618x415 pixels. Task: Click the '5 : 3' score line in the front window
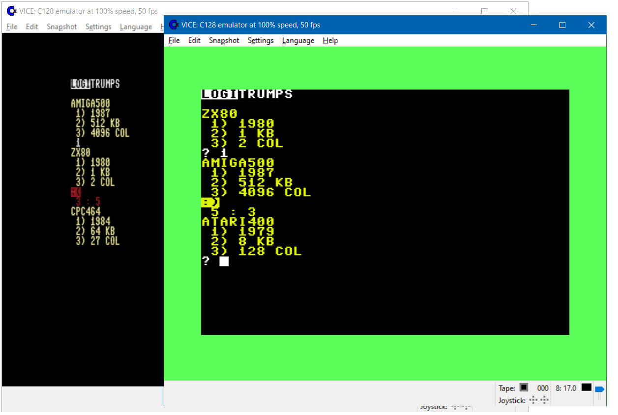tap(234, 212)
